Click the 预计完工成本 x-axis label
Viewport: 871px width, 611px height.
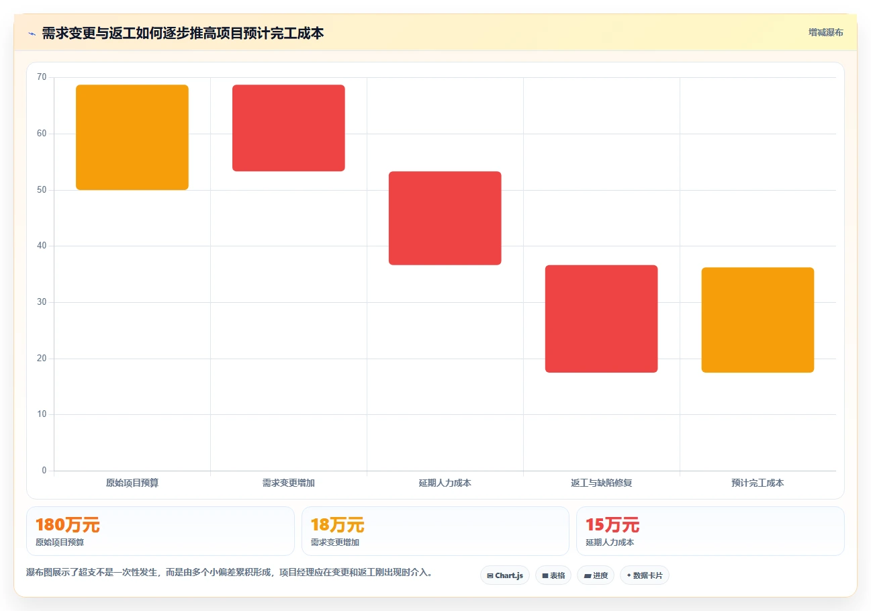(x=758, y=483)
